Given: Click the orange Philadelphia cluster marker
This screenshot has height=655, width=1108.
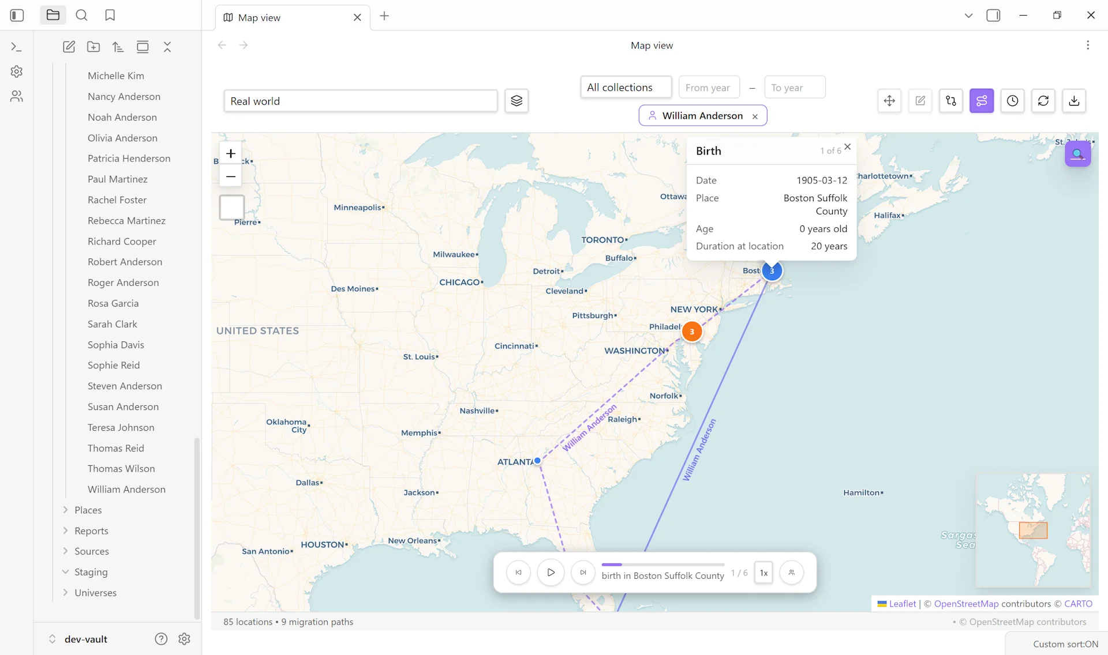Looking at the screenshot, I should [692, 332].
